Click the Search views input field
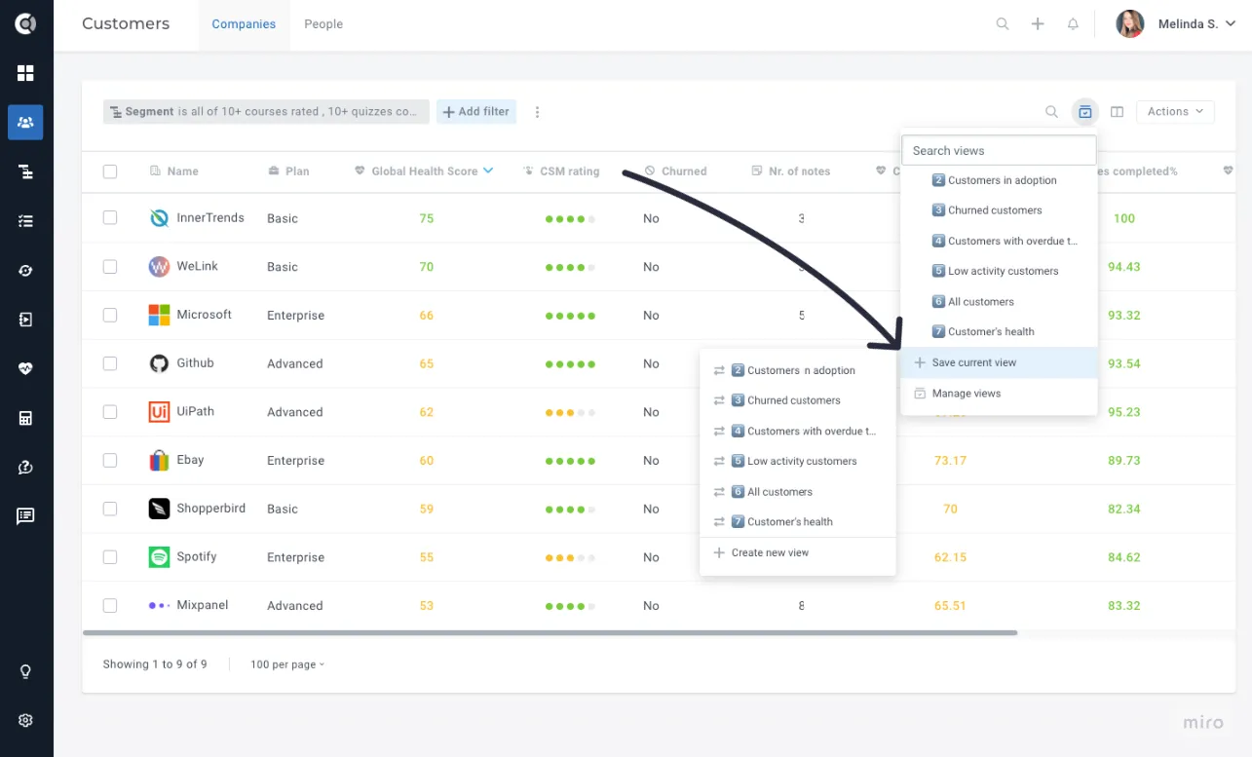Image resolution: width=1252 pixels, height=757 pixels. pos(1000,151)
